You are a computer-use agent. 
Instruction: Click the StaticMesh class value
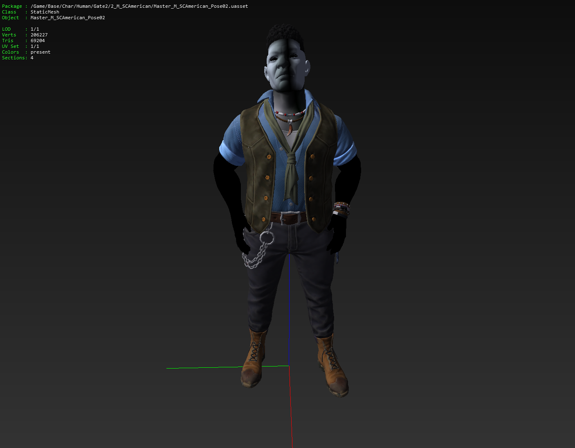(45, 12)
